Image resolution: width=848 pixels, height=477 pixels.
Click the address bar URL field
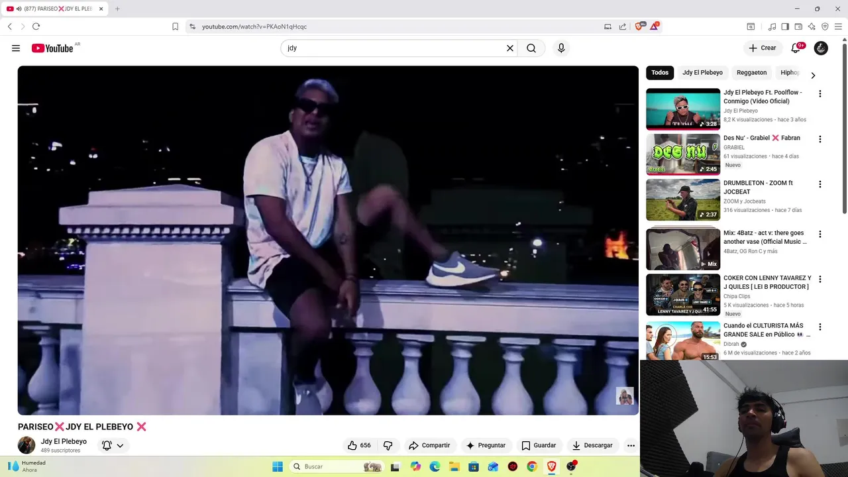coord(397,26)
